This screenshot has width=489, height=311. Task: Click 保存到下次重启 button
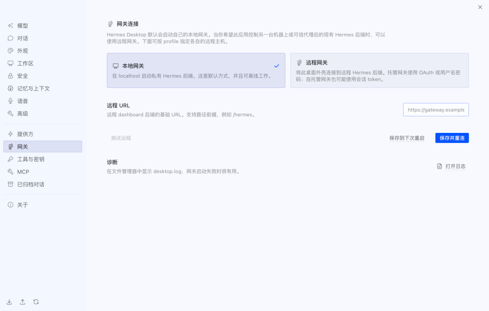[x=407, y=138]
